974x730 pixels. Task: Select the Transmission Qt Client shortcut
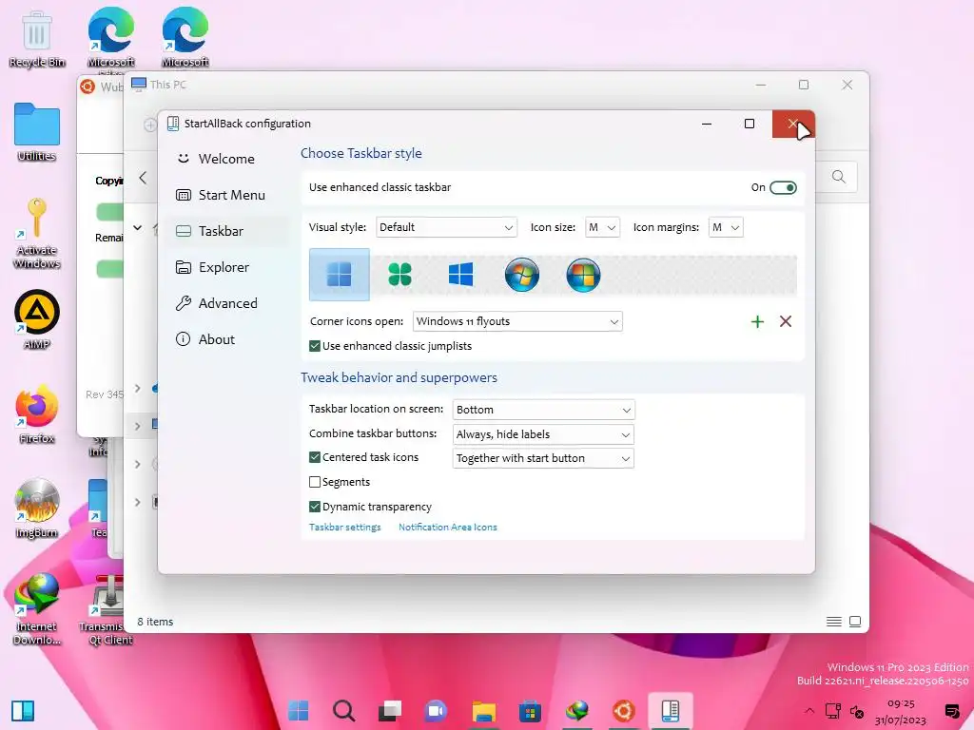tap(110, 609)
